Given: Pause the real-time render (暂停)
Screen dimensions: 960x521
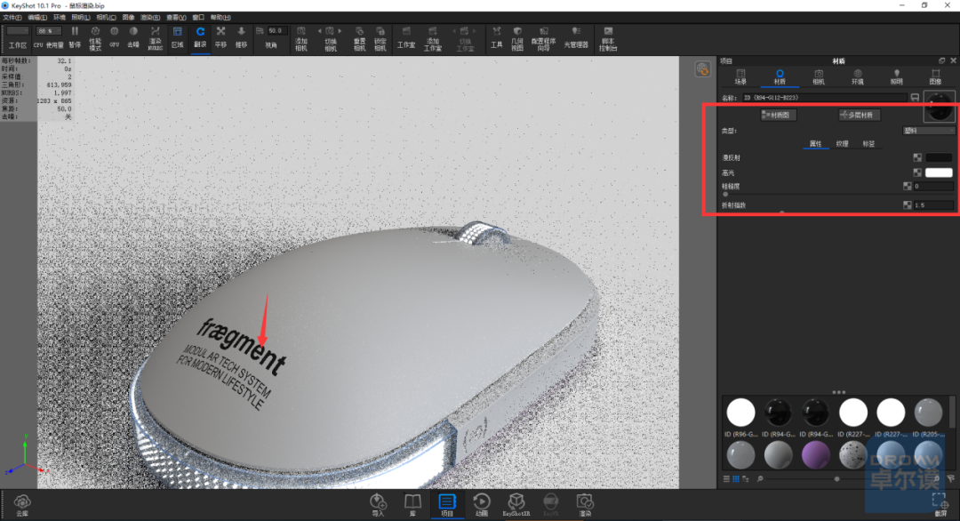Looking at the screenshot, I should 75,36.
